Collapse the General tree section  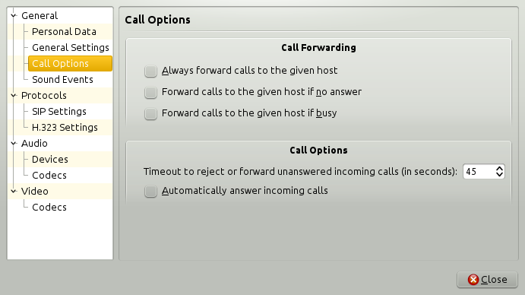click(x=14, y=15)
